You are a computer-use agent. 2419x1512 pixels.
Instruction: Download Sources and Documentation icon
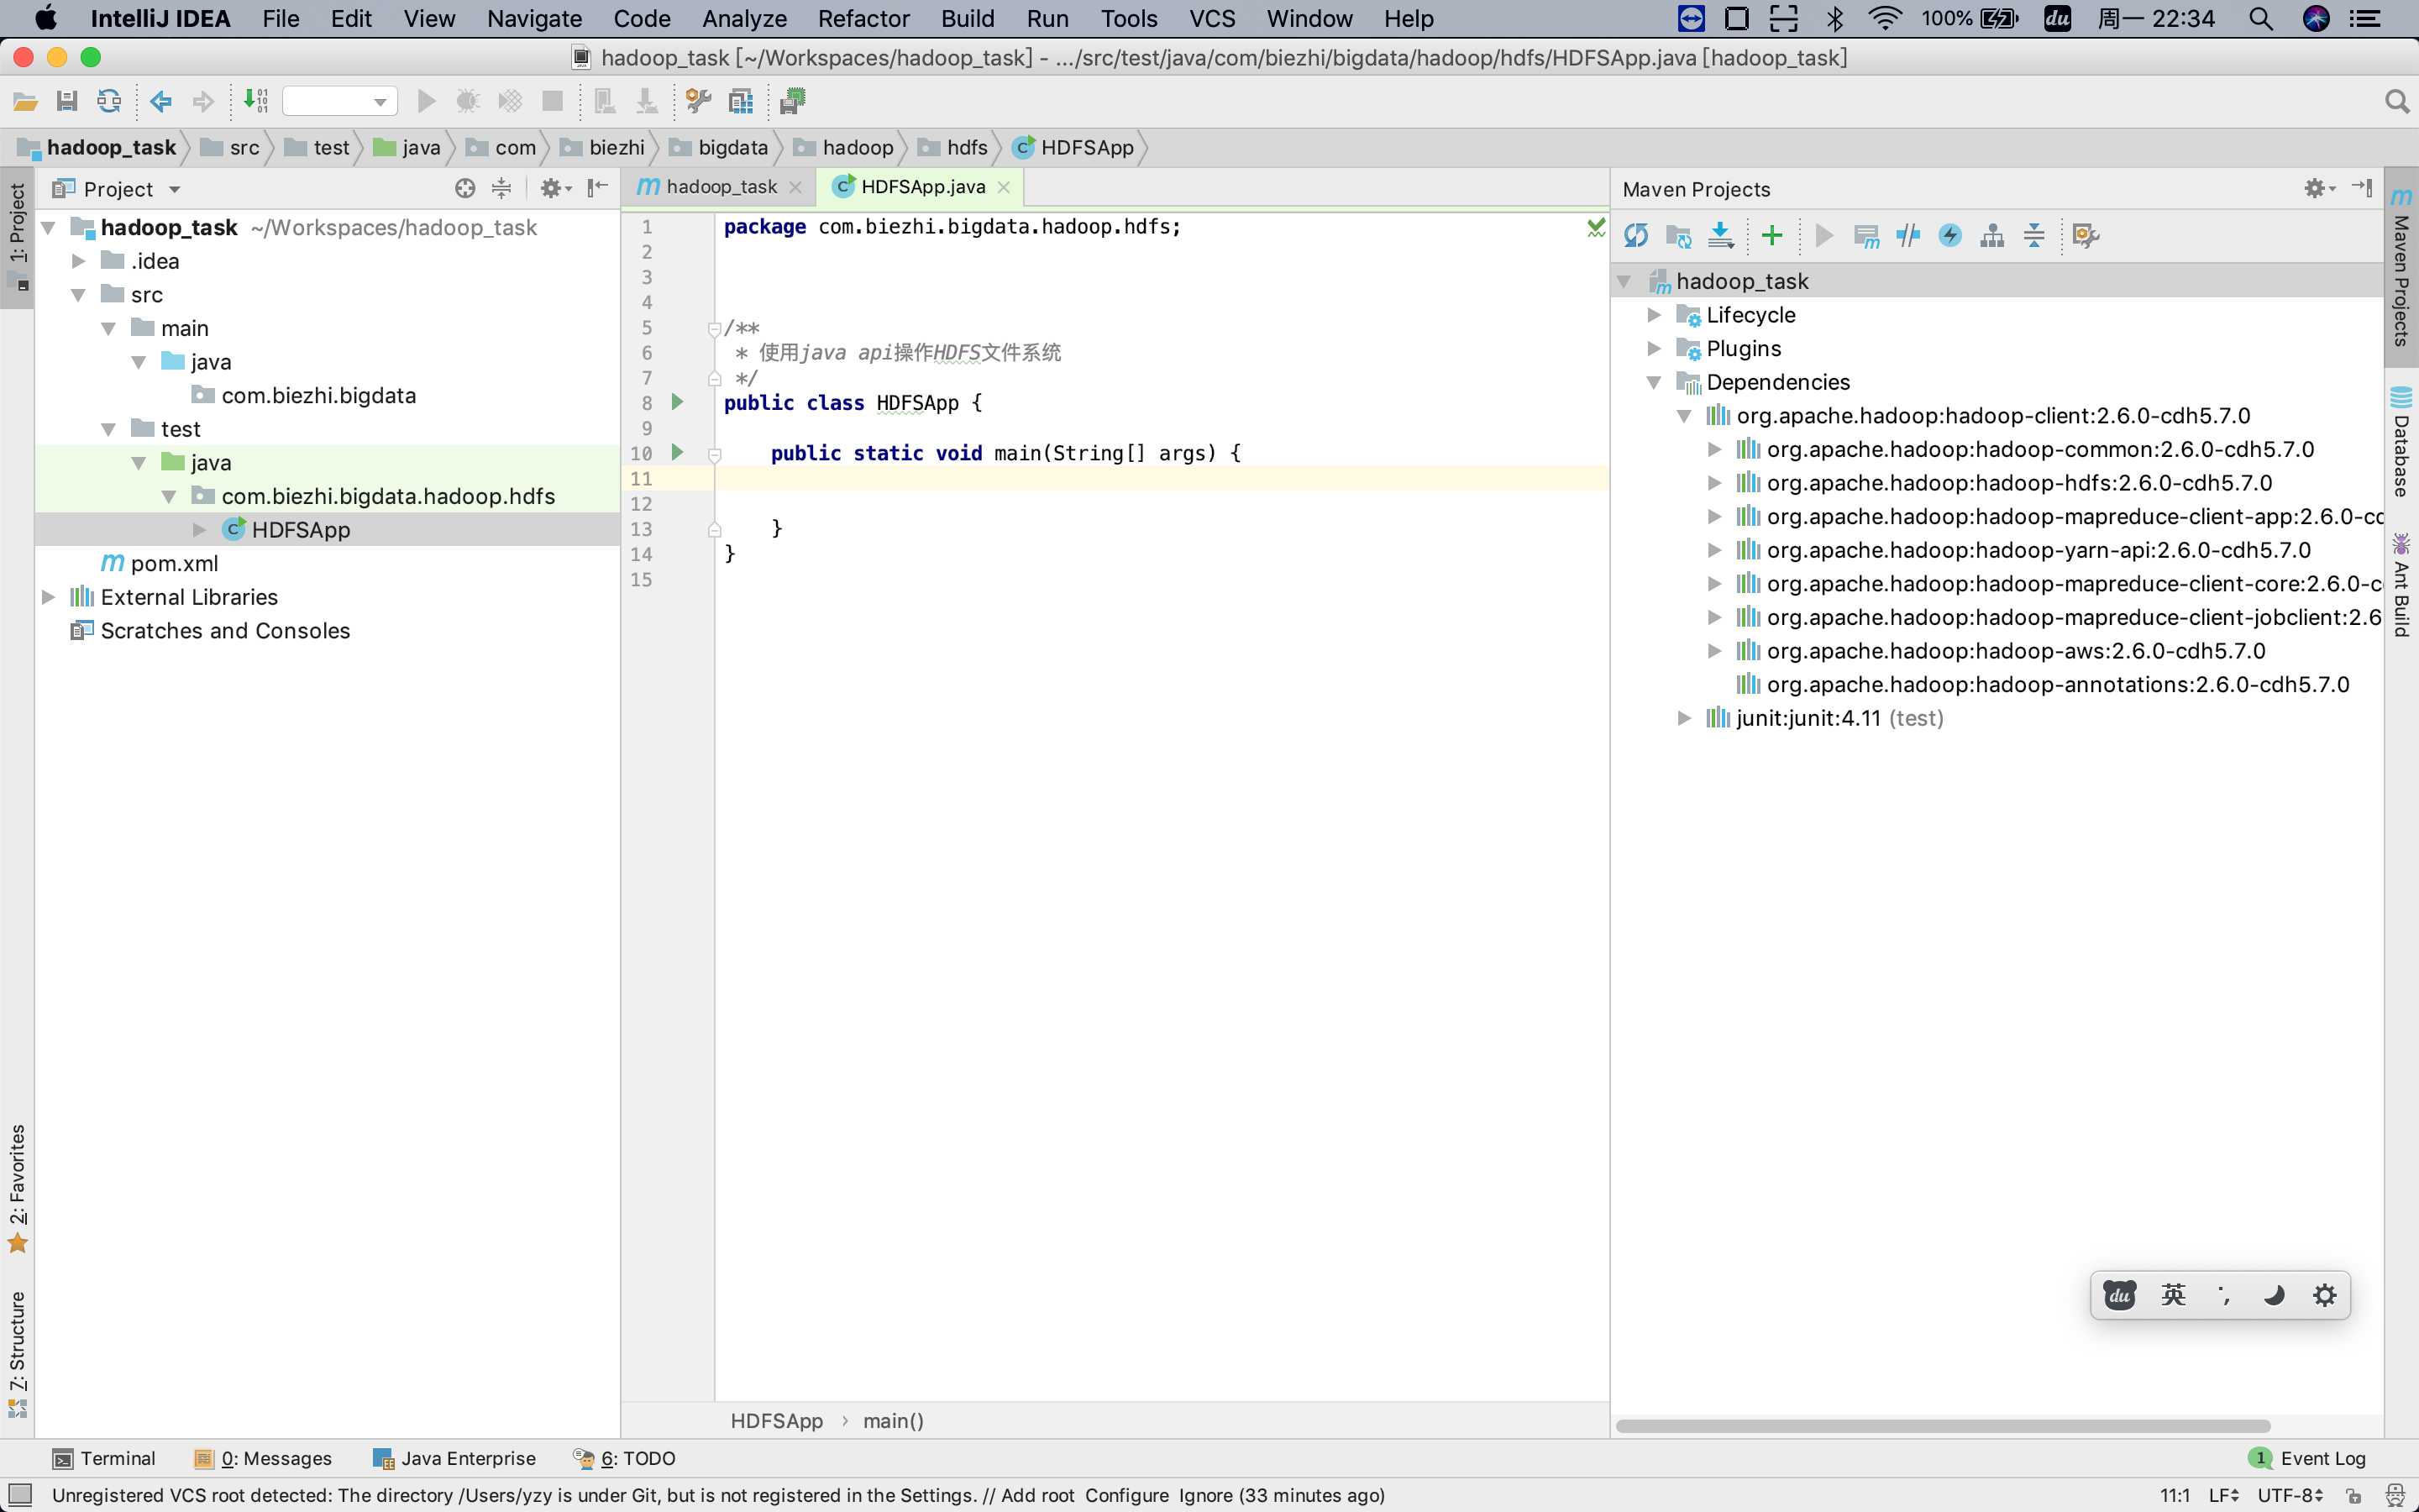click(1720, 236)
